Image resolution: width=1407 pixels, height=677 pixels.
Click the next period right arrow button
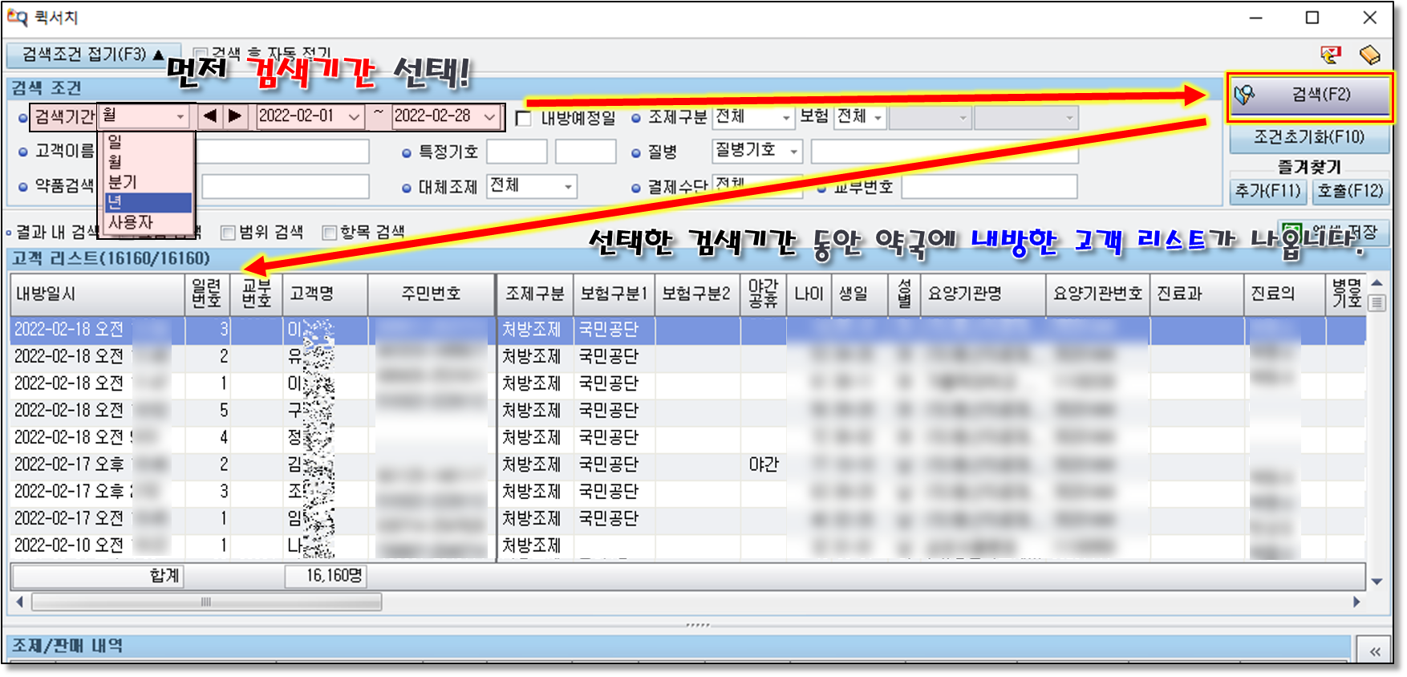[x=235, y=116]
